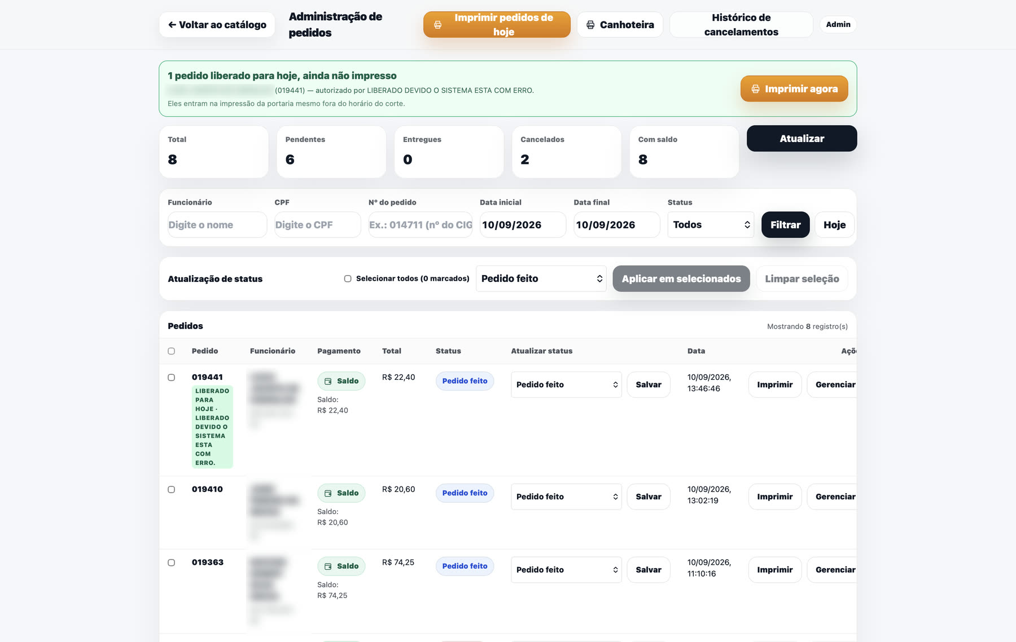Click the Data final date field
The image size is (1016, 642).
617,225
